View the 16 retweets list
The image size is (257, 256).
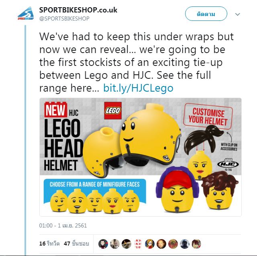coord(49,244)
